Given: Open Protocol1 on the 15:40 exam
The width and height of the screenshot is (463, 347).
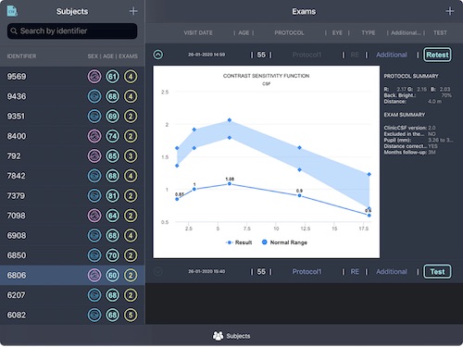Looking at the screenshot, I should (x=307, y=271).
